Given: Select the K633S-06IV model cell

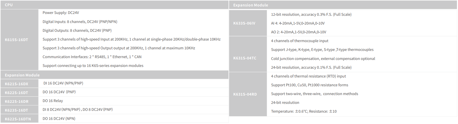Looking at the screenshot, I should (244, 23).
